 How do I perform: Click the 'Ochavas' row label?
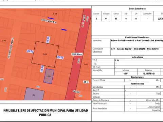click(96, 97)
